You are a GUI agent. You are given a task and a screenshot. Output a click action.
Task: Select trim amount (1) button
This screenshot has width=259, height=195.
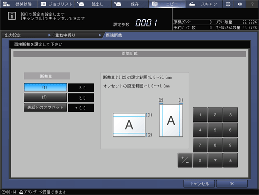tap(45, 87)
